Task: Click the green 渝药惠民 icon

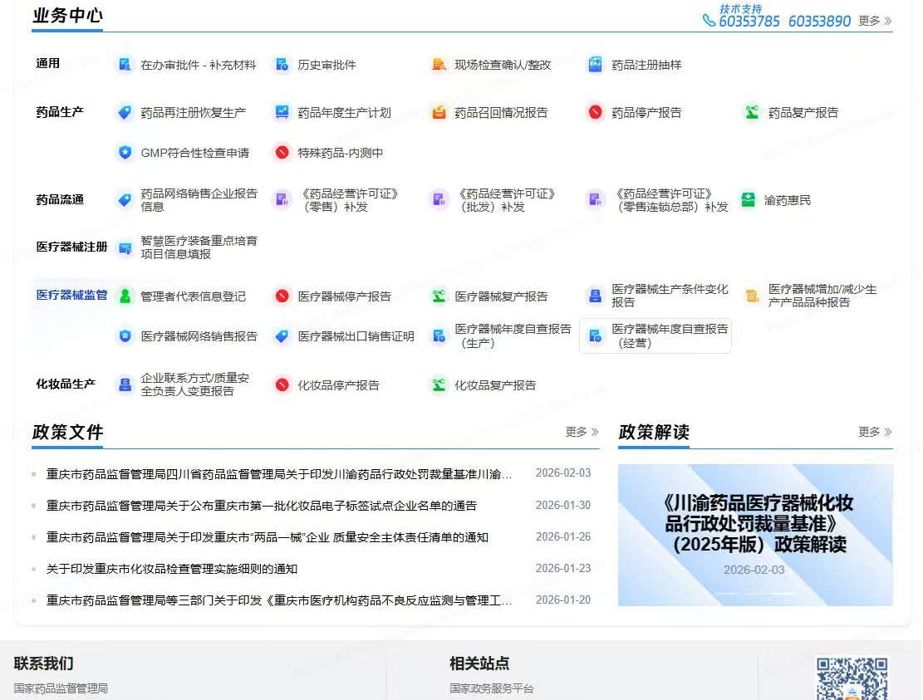Action: pos(749,200)
